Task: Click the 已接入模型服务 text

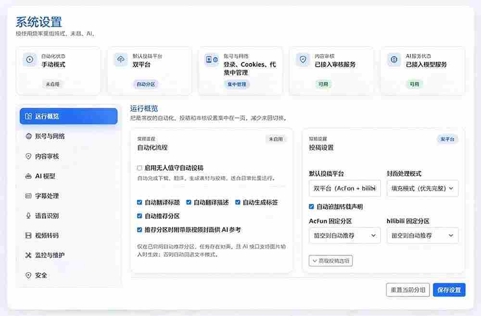Action: [x=426, y=64]
